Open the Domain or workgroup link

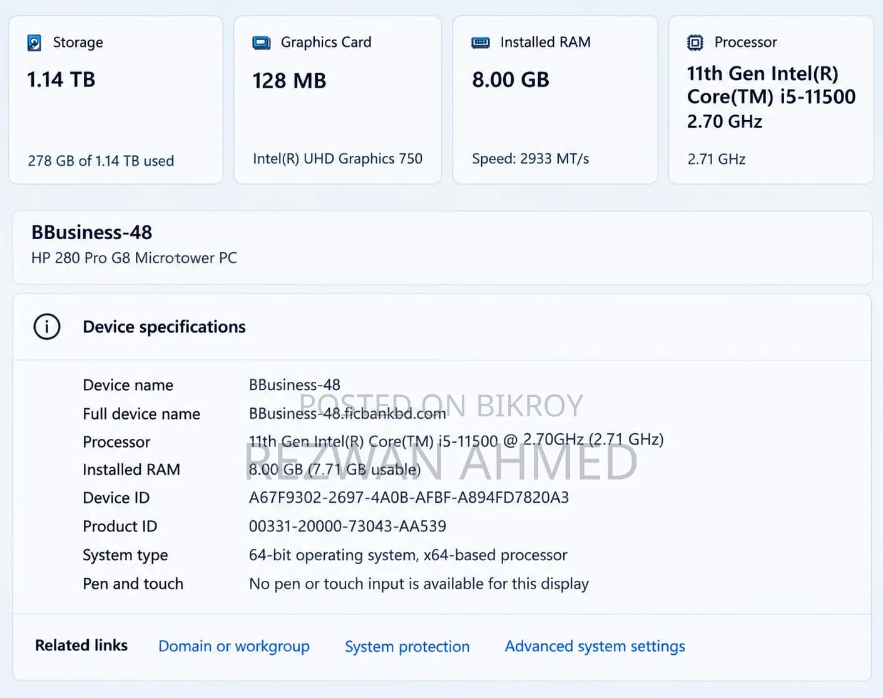tap(234, 646)
